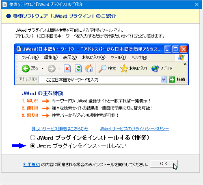Click the 戻る label beside the back arrow
This screenshot has width=203, height=185.
35,68
